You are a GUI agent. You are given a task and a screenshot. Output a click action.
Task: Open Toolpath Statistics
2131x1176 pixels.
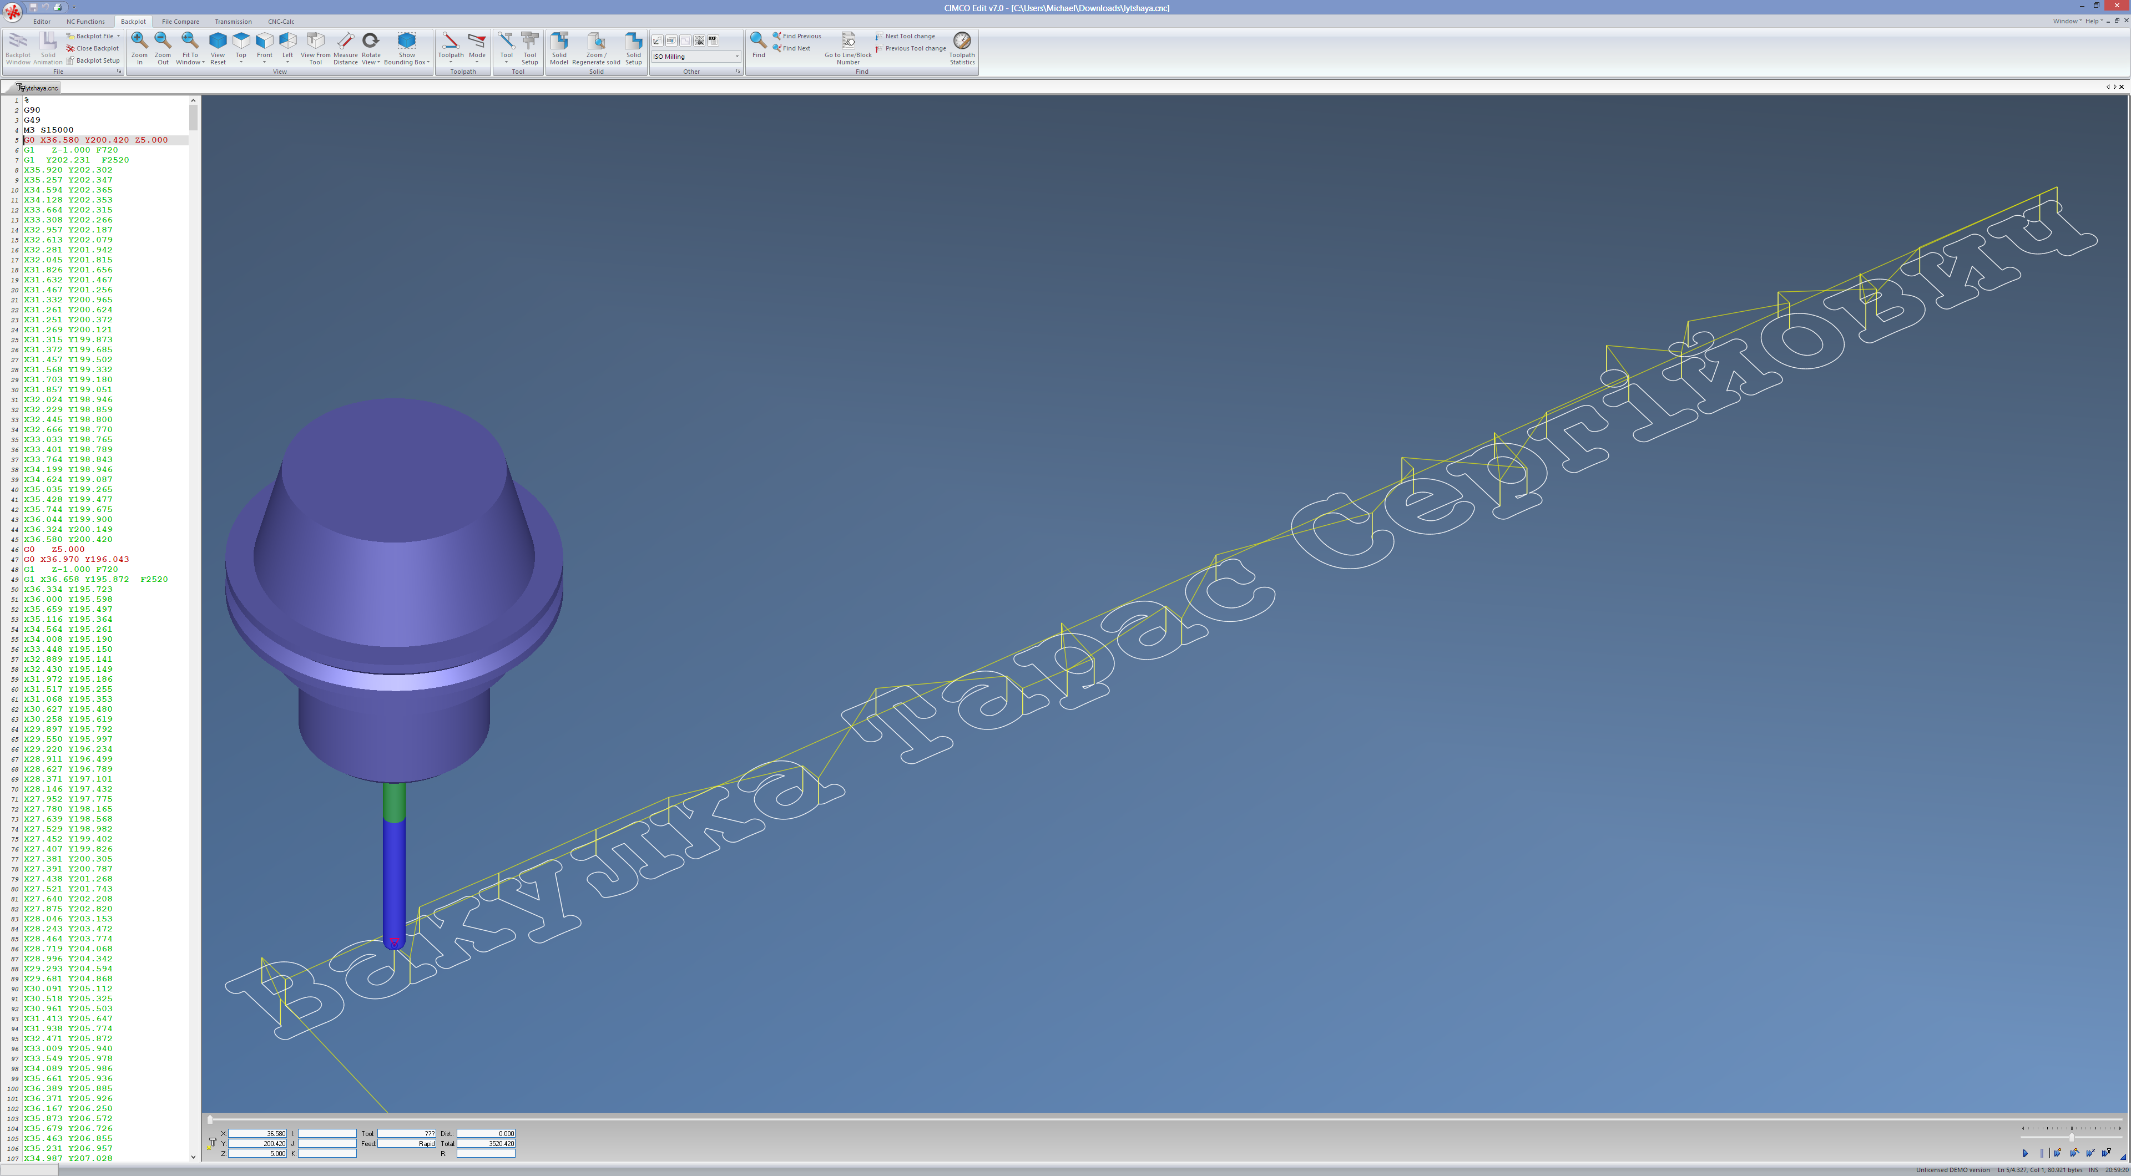click(961, 42)
